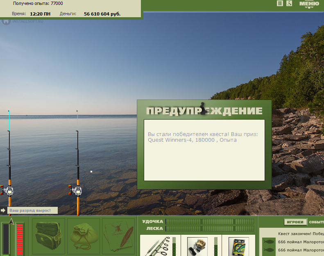This screenshot has width=324, height=256.
Task: Click the money value 56 610 604 руб.
Action: point(102,14)
